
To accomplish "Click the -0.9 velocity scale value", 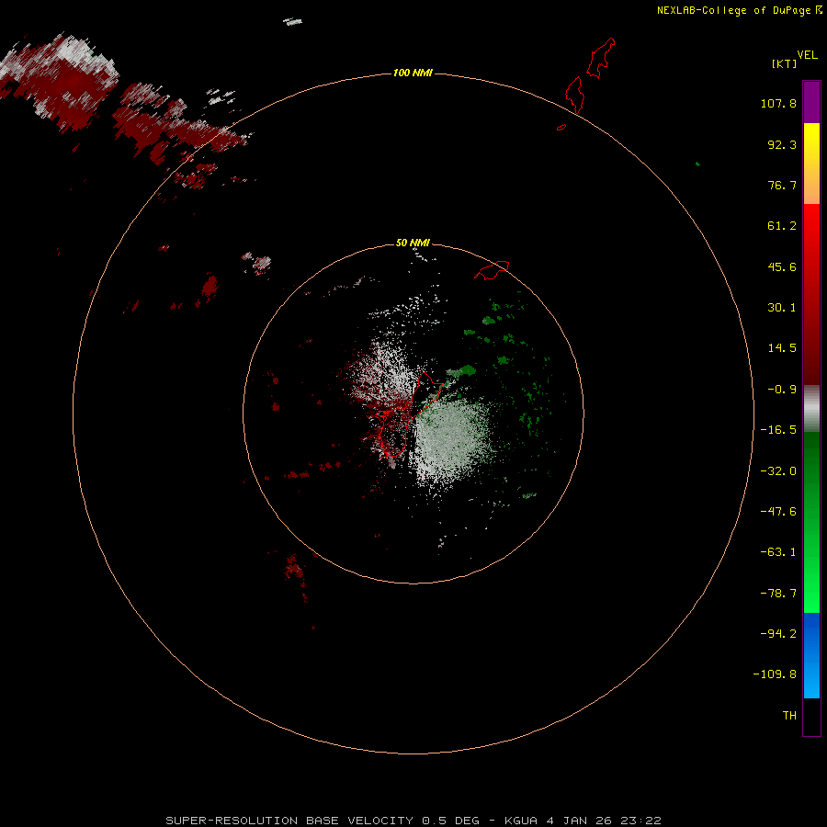I will [782, 390].
